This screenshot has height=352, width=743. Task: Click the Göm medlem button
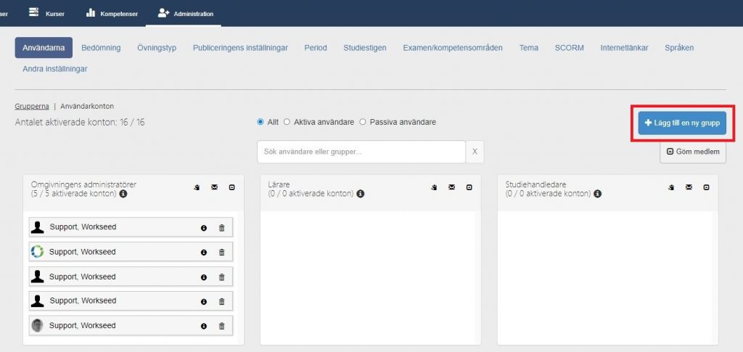tap(693, 152)
